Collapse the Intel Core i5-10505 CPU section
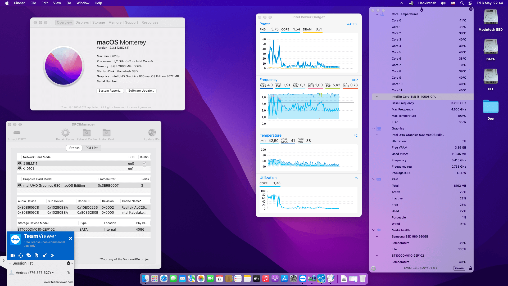Image resolution: width=508 pixels, height=286 pixels. 377,97
